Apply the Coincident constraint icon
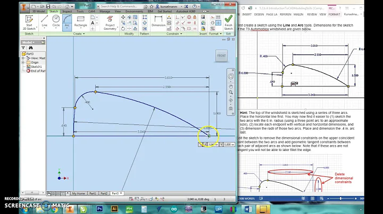The height and width of the screenshot is (214, 383). coord(177,17)
